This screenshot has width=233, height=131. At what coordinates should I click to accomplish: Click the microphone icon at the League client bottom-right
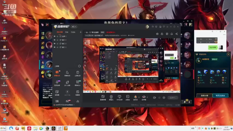point(189,102)
